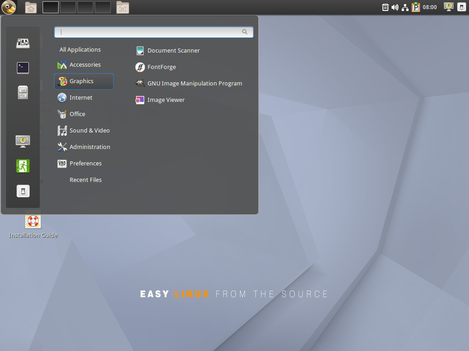Click the power switch icon in panel

click(462, 7)
